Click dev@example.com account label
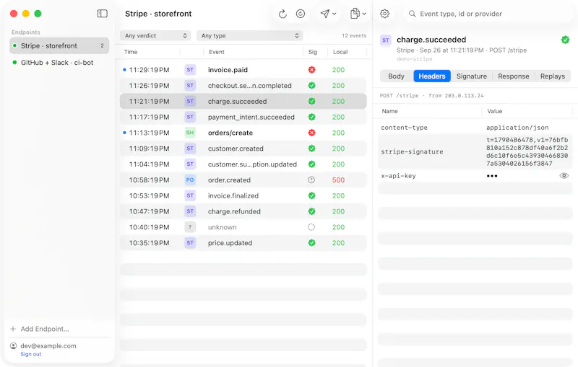 click(x=48, y=345)
